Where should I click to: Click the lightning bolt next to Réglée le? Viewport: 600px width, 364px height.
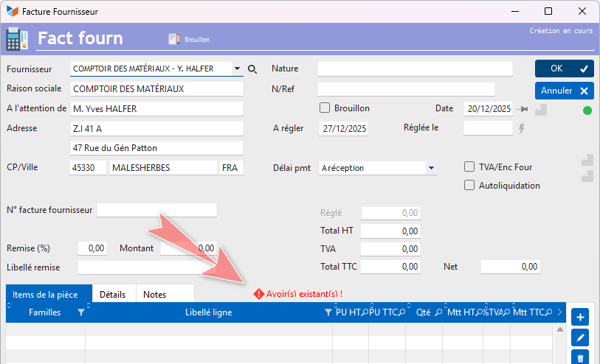(522, 129)
